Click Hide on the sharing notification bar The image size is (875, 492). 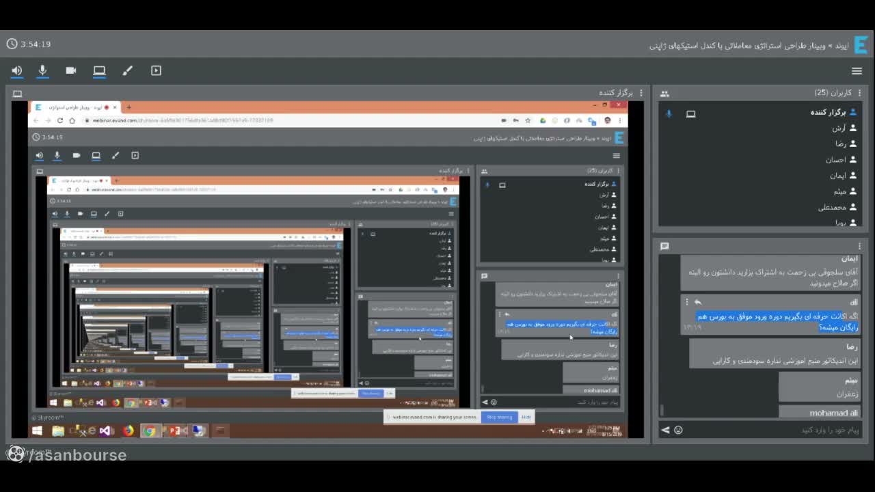point(526,417)
